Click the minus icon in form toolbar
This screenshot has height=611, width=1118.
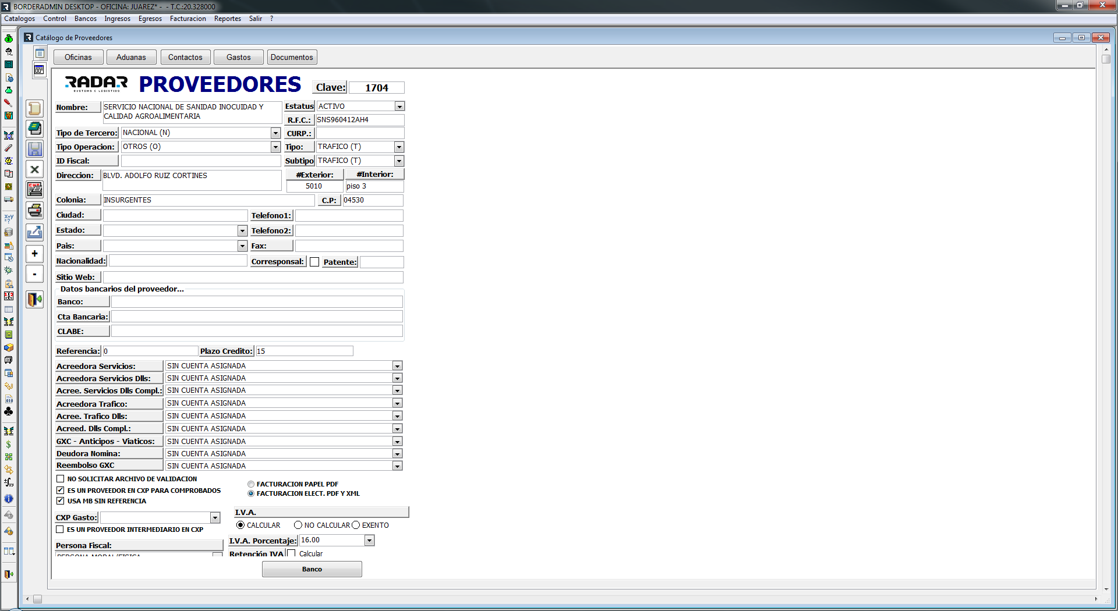coord(35,274)
